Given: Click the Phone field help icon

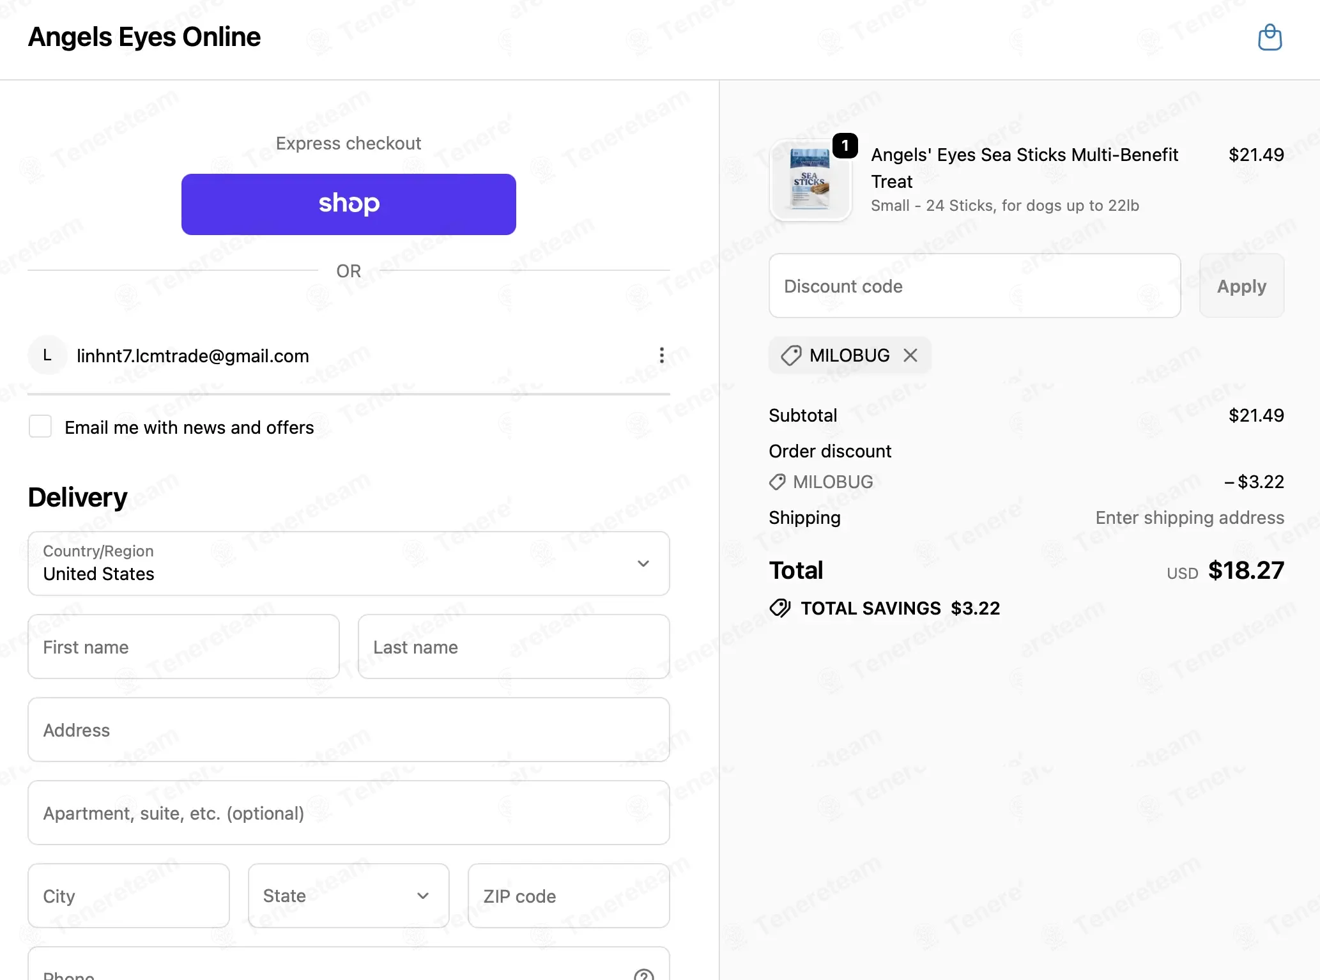Looking at the screenshot, I should (x=643, y=974).
